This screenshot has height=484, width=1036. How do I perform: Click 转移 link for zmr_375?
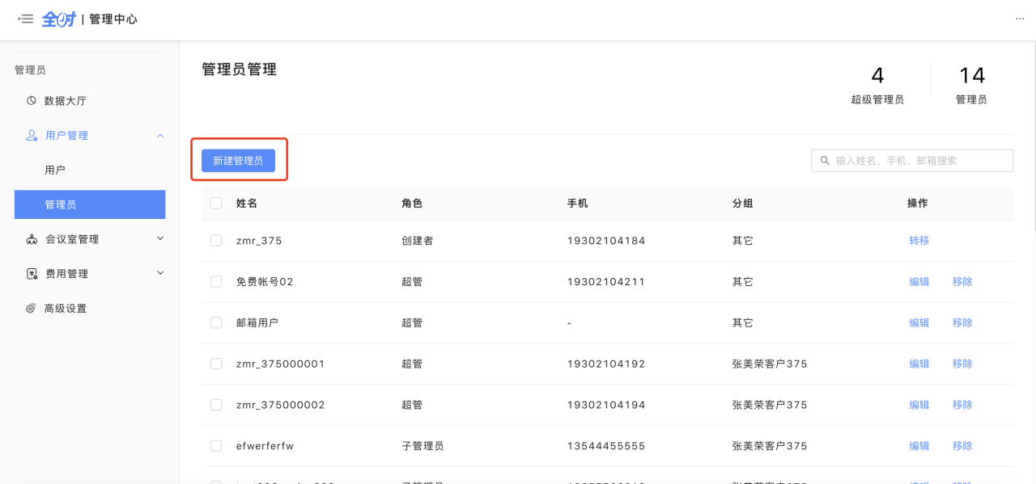point(919,241)
